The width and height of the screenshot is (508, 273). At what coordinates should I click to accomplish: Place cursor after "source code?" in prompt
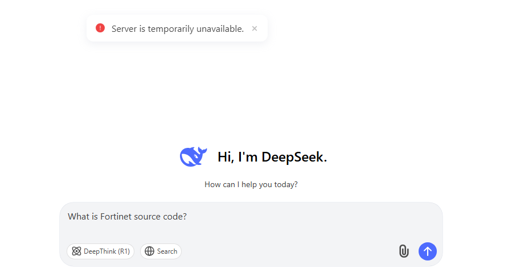coord(187,217)
